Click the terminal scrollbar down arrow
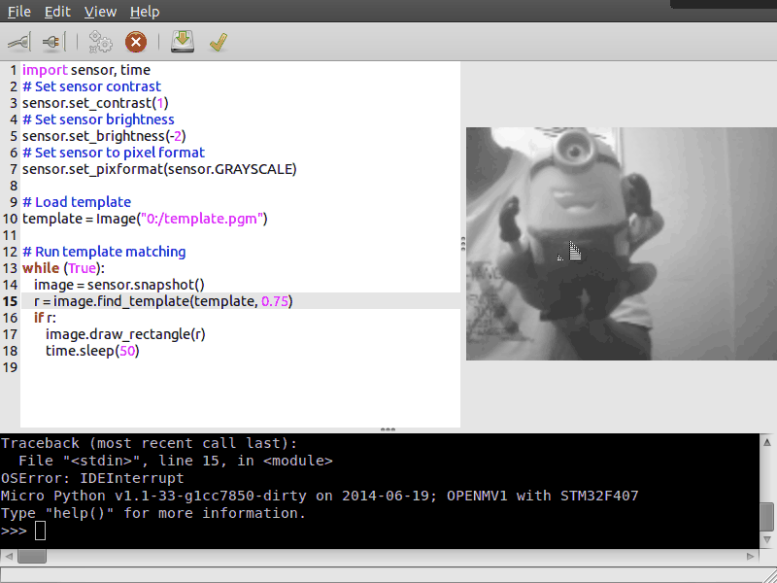This screenshot has height=583, width=777. pos(767,539)
